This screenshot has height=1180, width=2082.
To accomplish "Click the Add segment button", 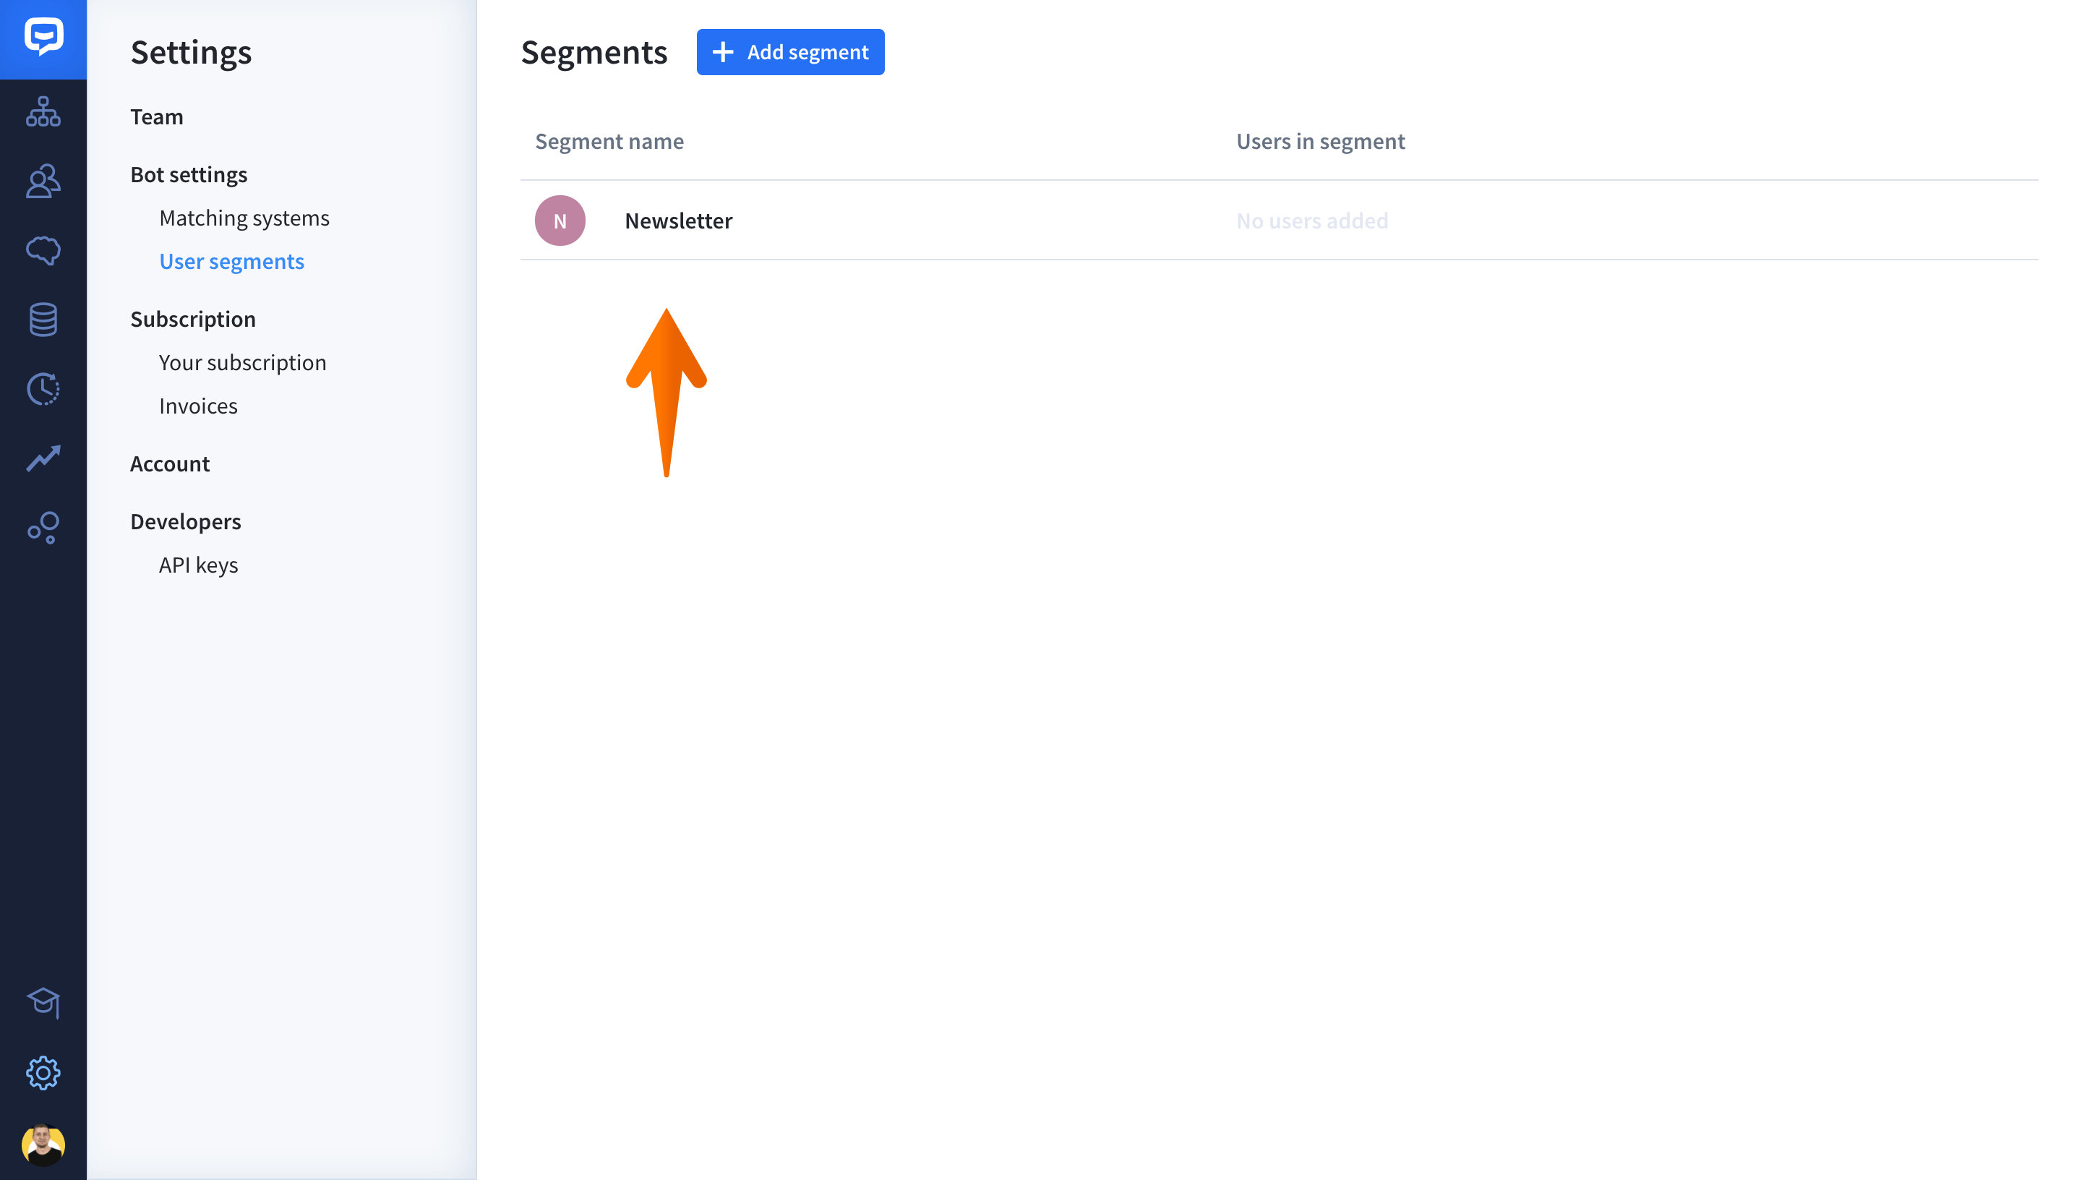I will point(790,52).
